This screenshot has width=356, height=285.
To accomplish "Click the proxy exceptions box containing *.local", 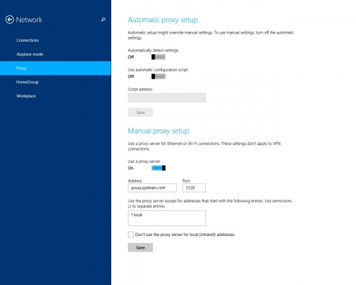I will (x=167, y=218).
